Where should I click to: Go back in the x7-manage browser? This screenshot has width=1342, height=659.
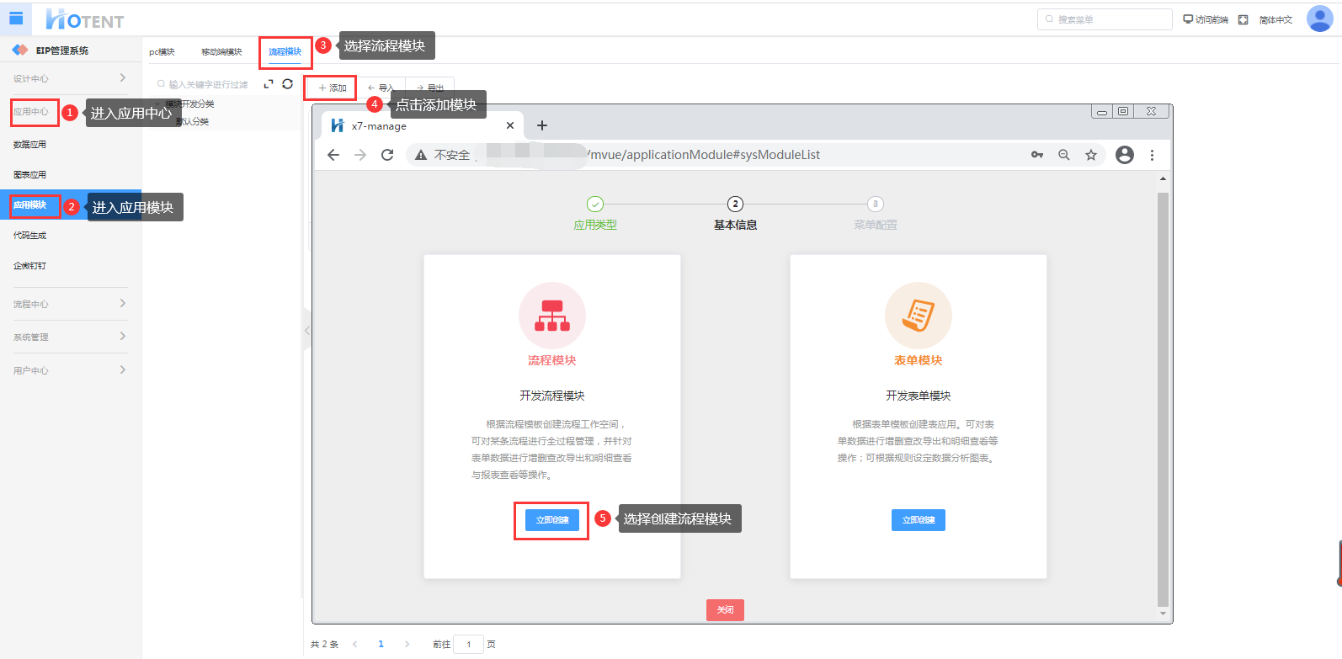[x=333, y=155]
